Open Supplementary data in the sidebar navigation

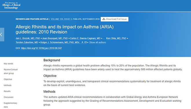pos(10,105)
